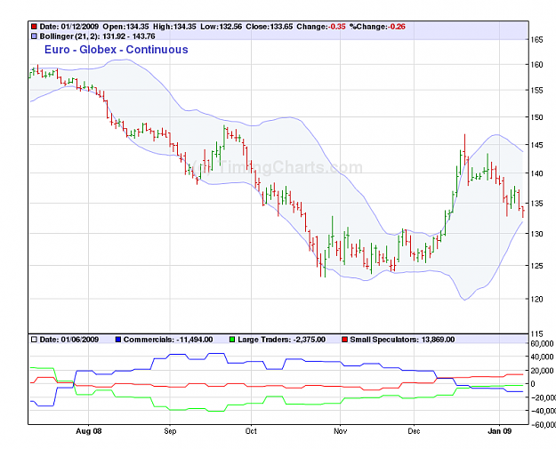Click the 40,000 axis label in lower panel
The width and height of the screenshot is (556, 449).
542,357
